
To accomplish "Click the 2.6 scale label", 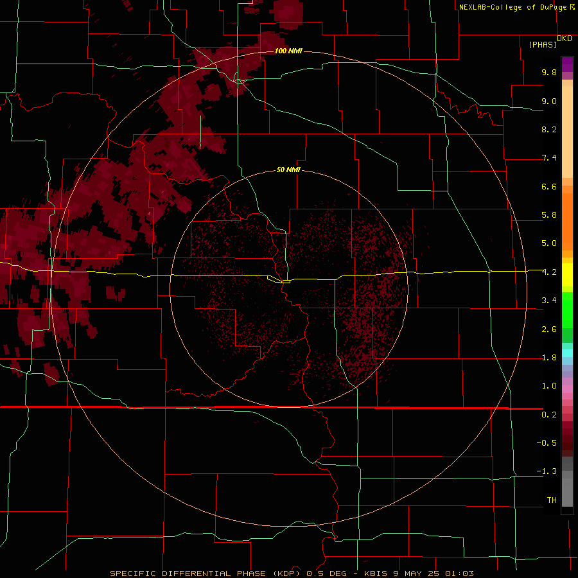I will click(x=549, y=329).
